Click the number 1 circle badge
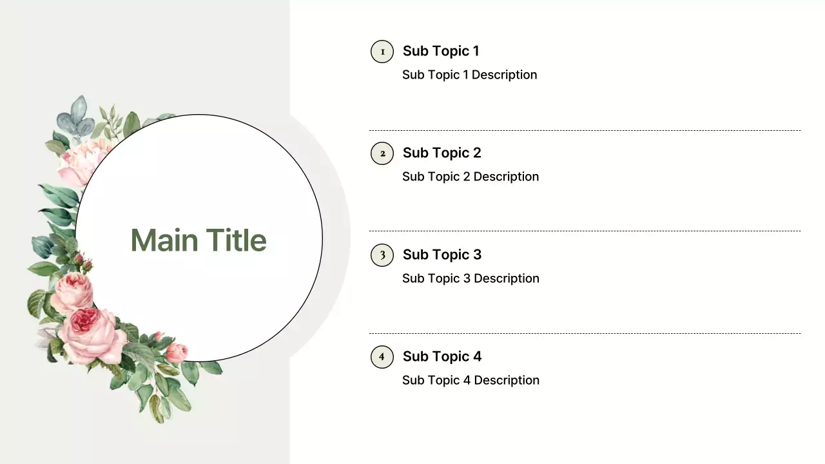The height and width of the screenshot is (464, 825). (382, 52)
